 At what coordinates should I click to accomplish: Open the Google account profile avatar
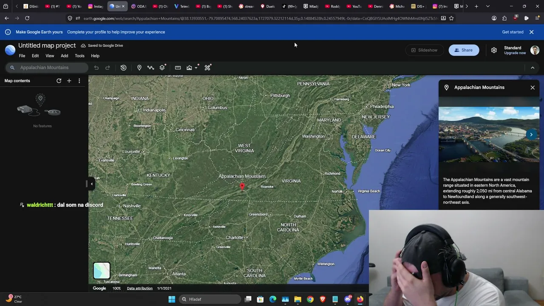point(535,50)
